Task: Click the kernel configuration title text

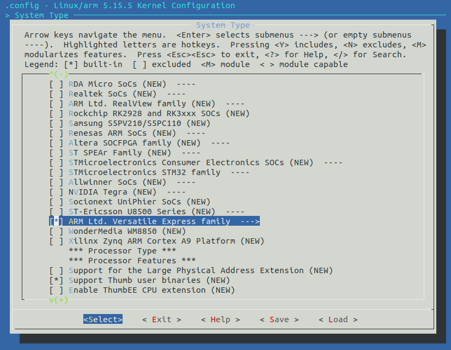Action: pos(120,5)
